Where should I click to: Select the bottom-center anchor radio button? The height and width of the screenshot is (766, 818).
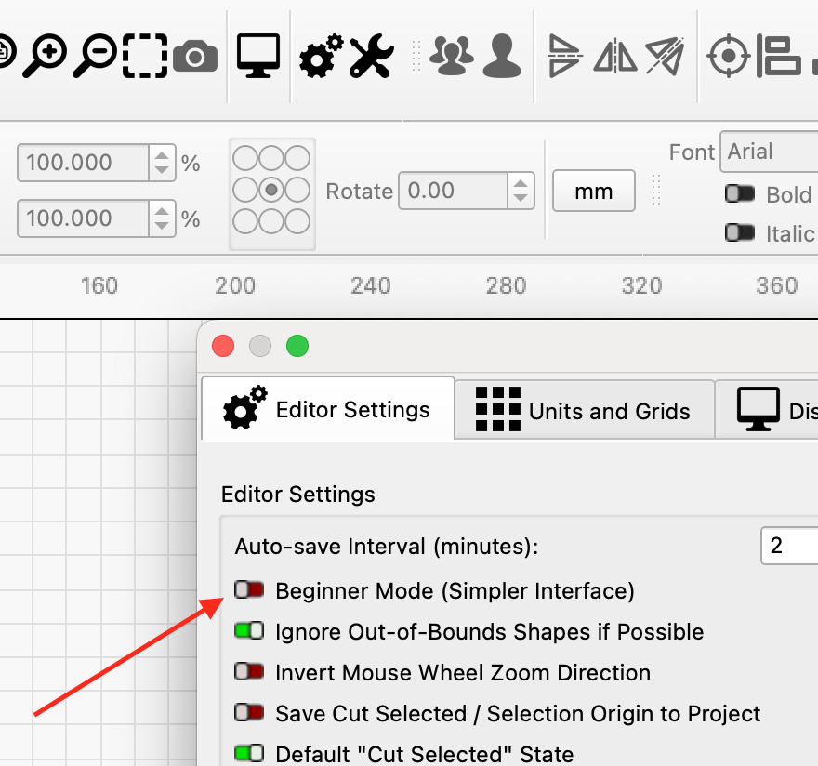[x=271, y=222]
